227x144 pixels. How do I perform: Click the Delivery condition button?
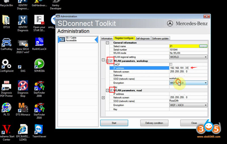154,123
